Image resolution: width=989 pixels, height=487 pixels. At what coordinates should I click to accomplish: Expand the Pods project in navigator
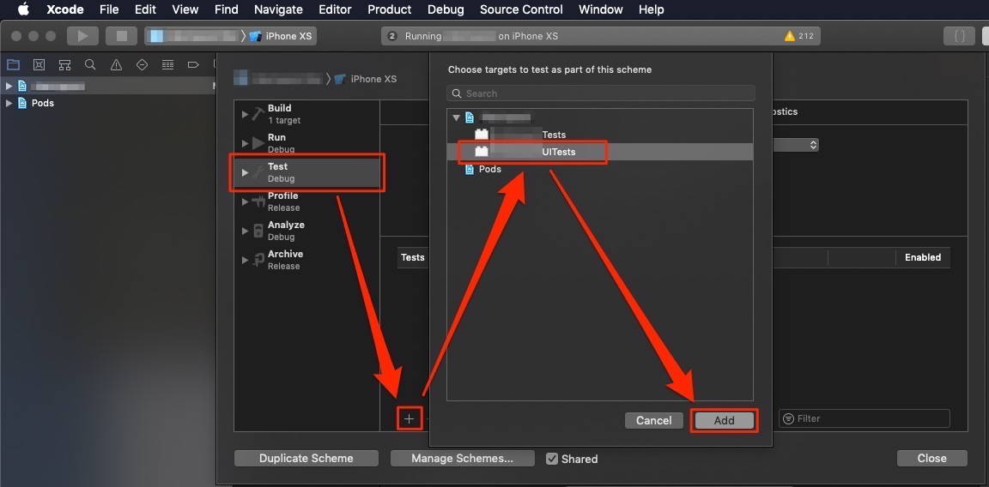tap(9, 103)
